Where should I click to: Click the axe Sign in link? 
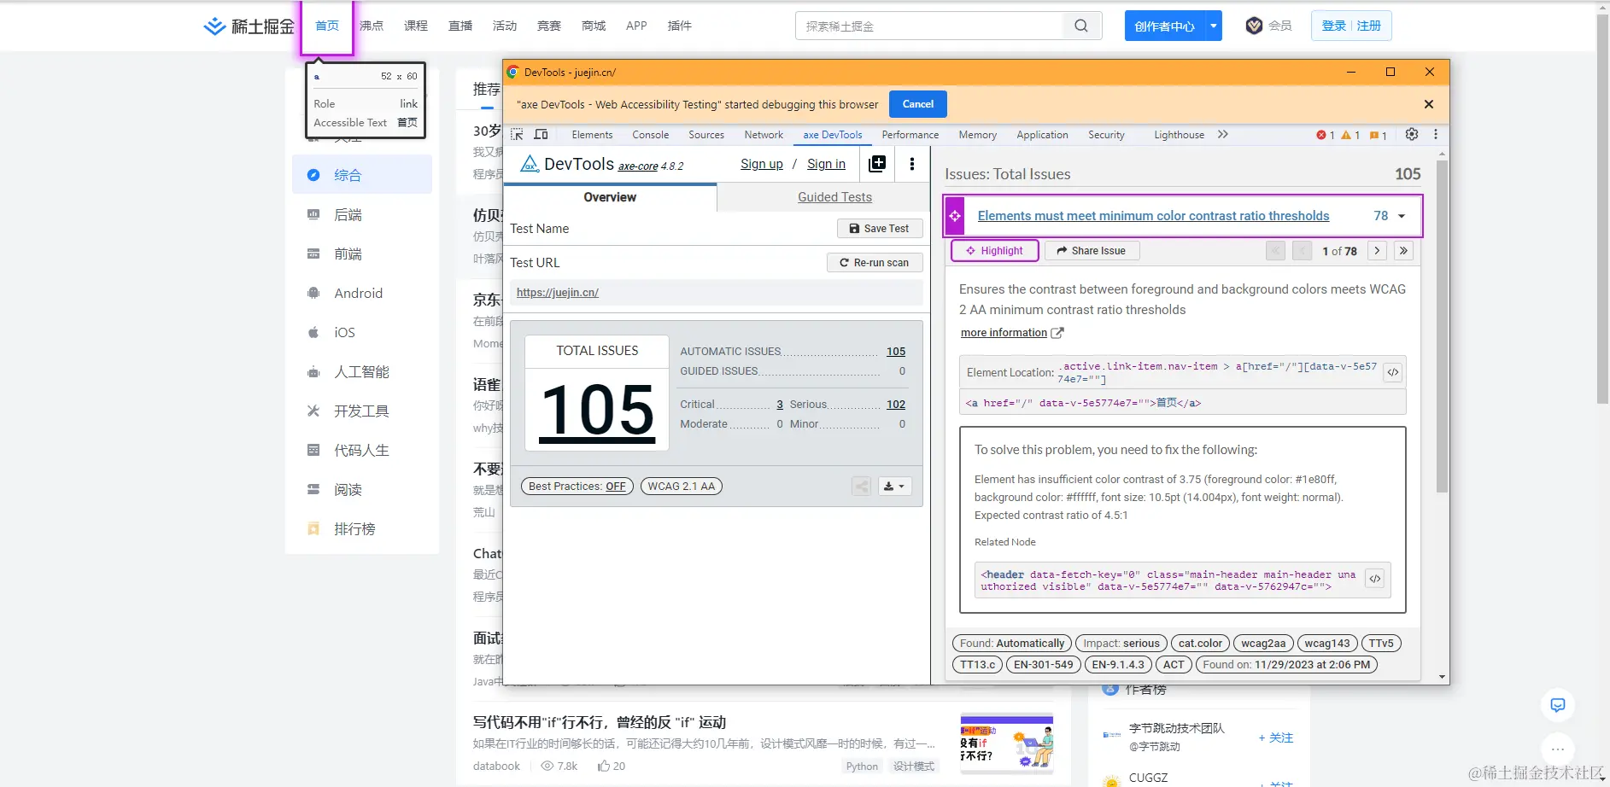826,164
